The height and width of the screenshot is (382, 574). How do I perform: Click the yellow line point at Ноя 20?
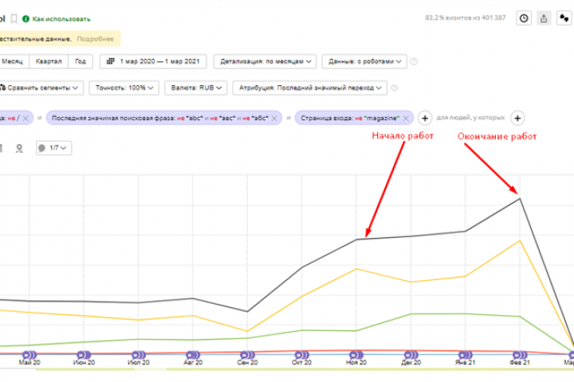tap(356, 269)
